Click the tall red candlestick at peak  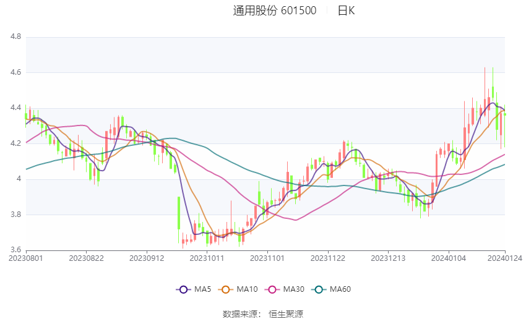tap(485, 92)
